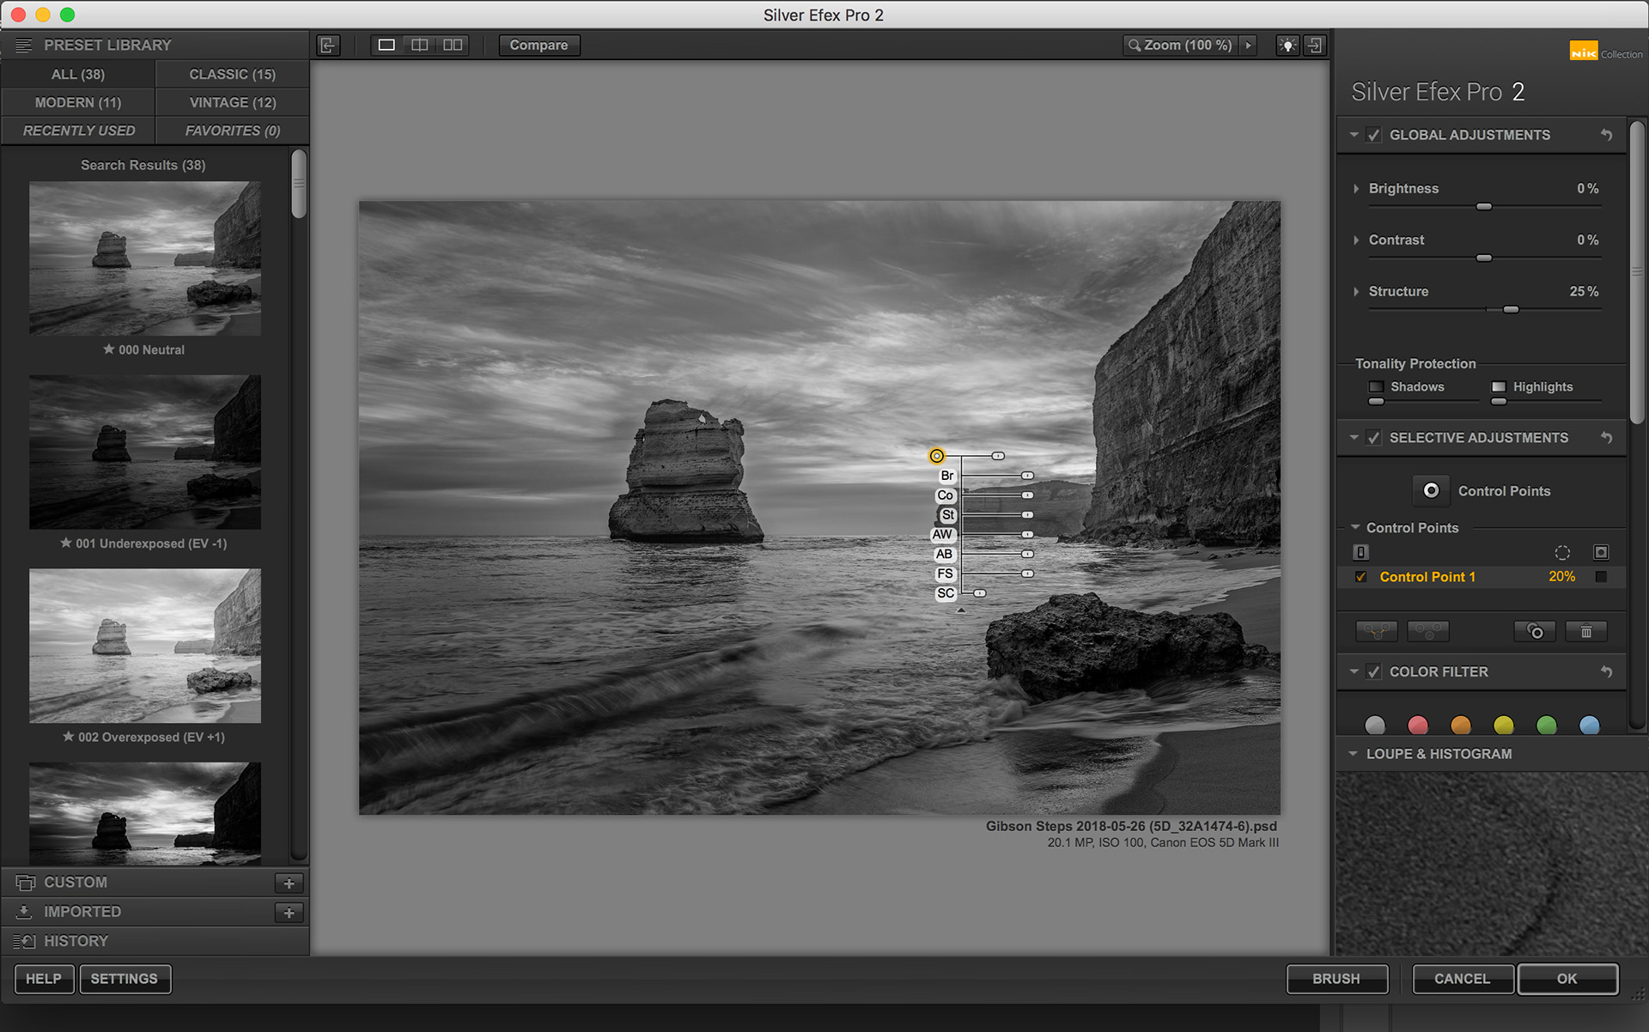This screenshot has width=1649, height=1032.
Task: Toggle COLOR FILTER checkbox
Action: click(1373, 671)
